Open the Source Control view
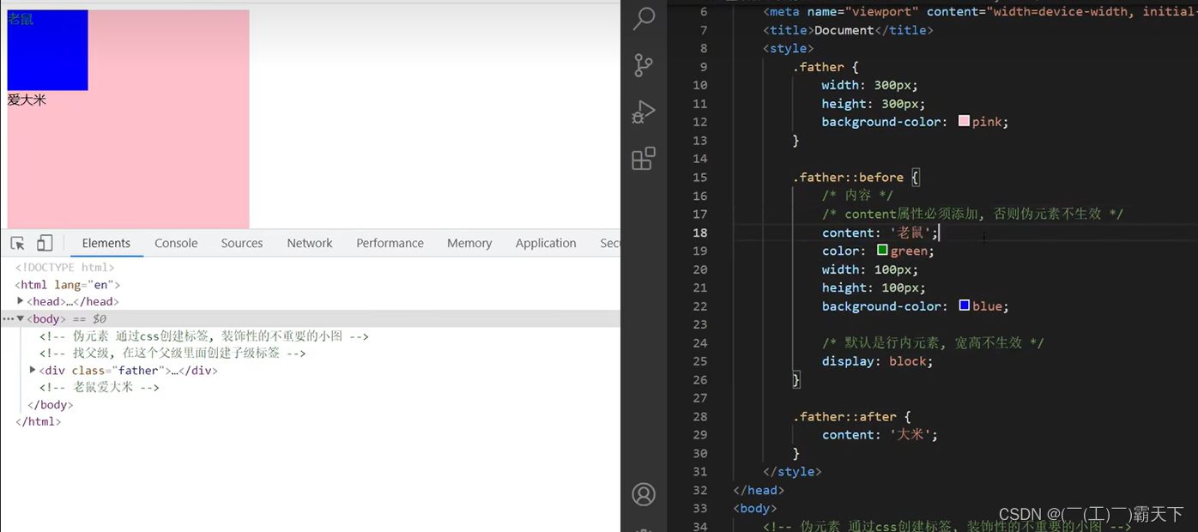Image resolution: width=1198 pixels, height=532 pixels. [x=644, y=65]
